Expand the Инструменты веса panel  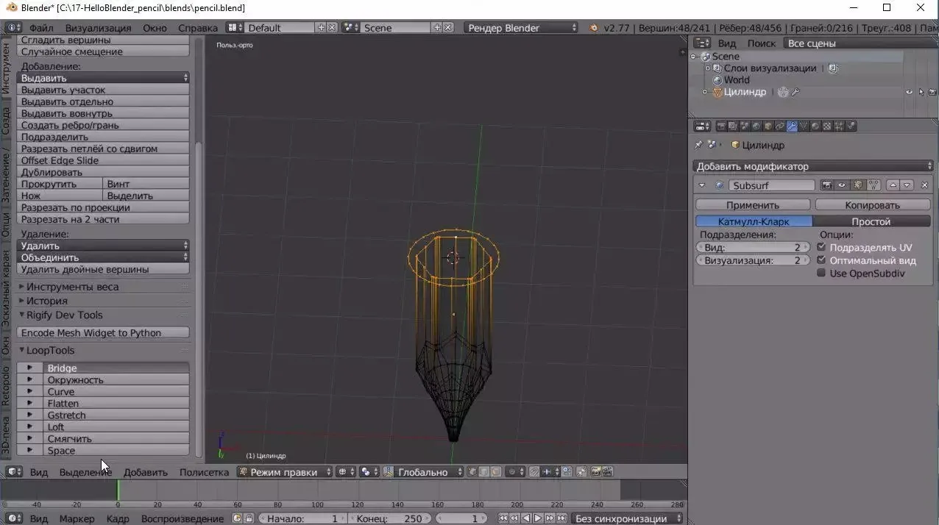click(x=72, y=287)
